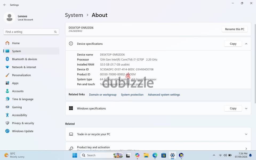Viewport: 256px width, 160px height.
Task: Click the key icon for Product key and activation
Action: coord(71,149)
